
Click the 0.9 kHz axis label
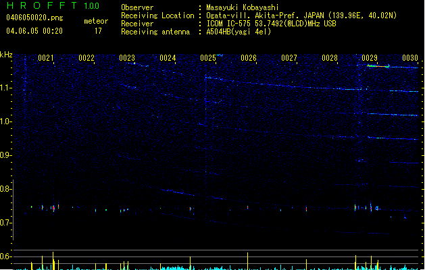[6, 155]
